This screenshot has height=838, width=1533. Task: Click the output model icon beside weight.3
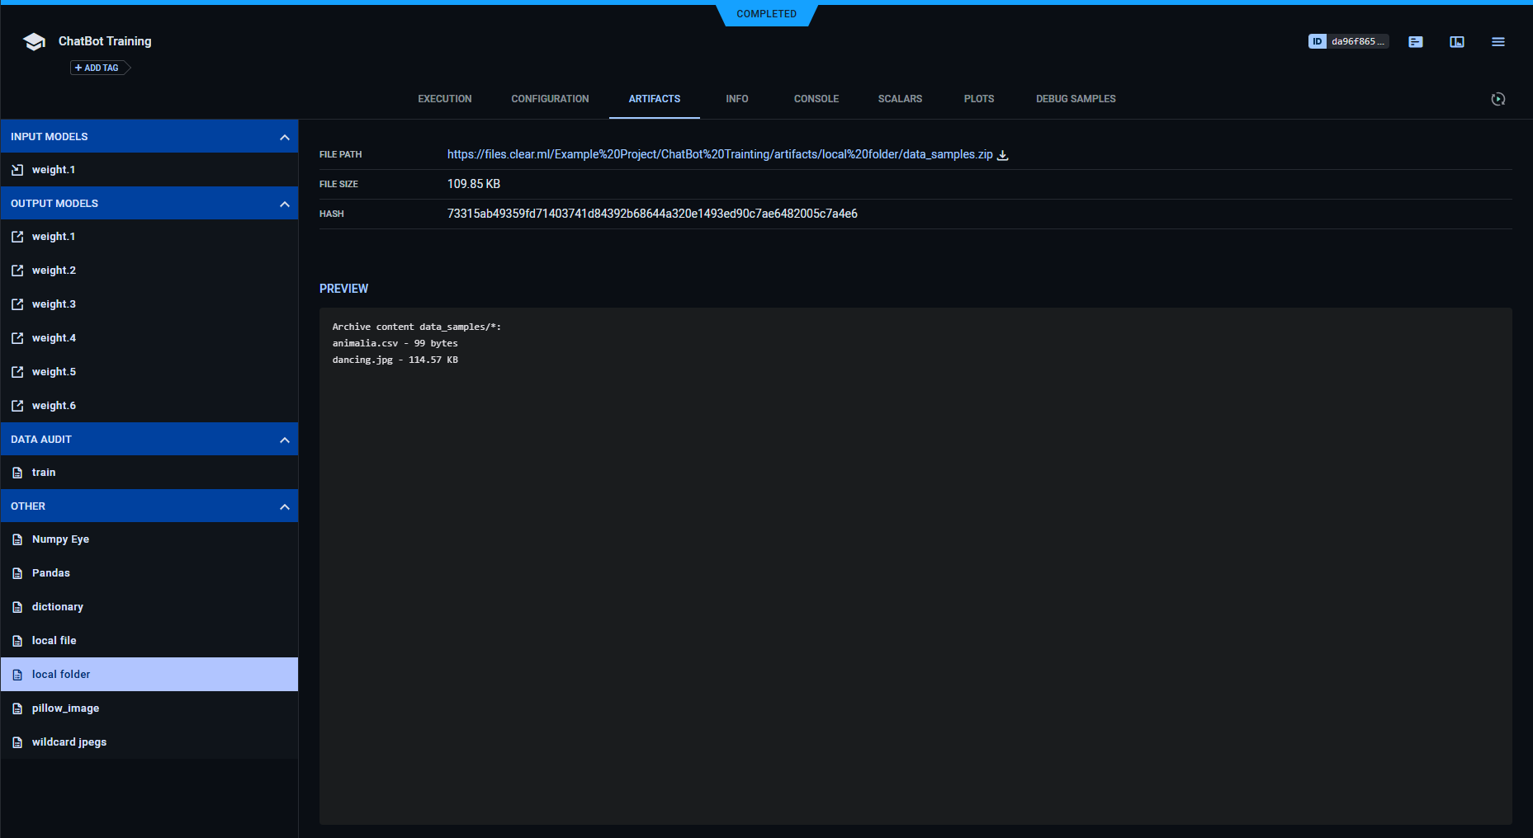(x=17, y=304)
